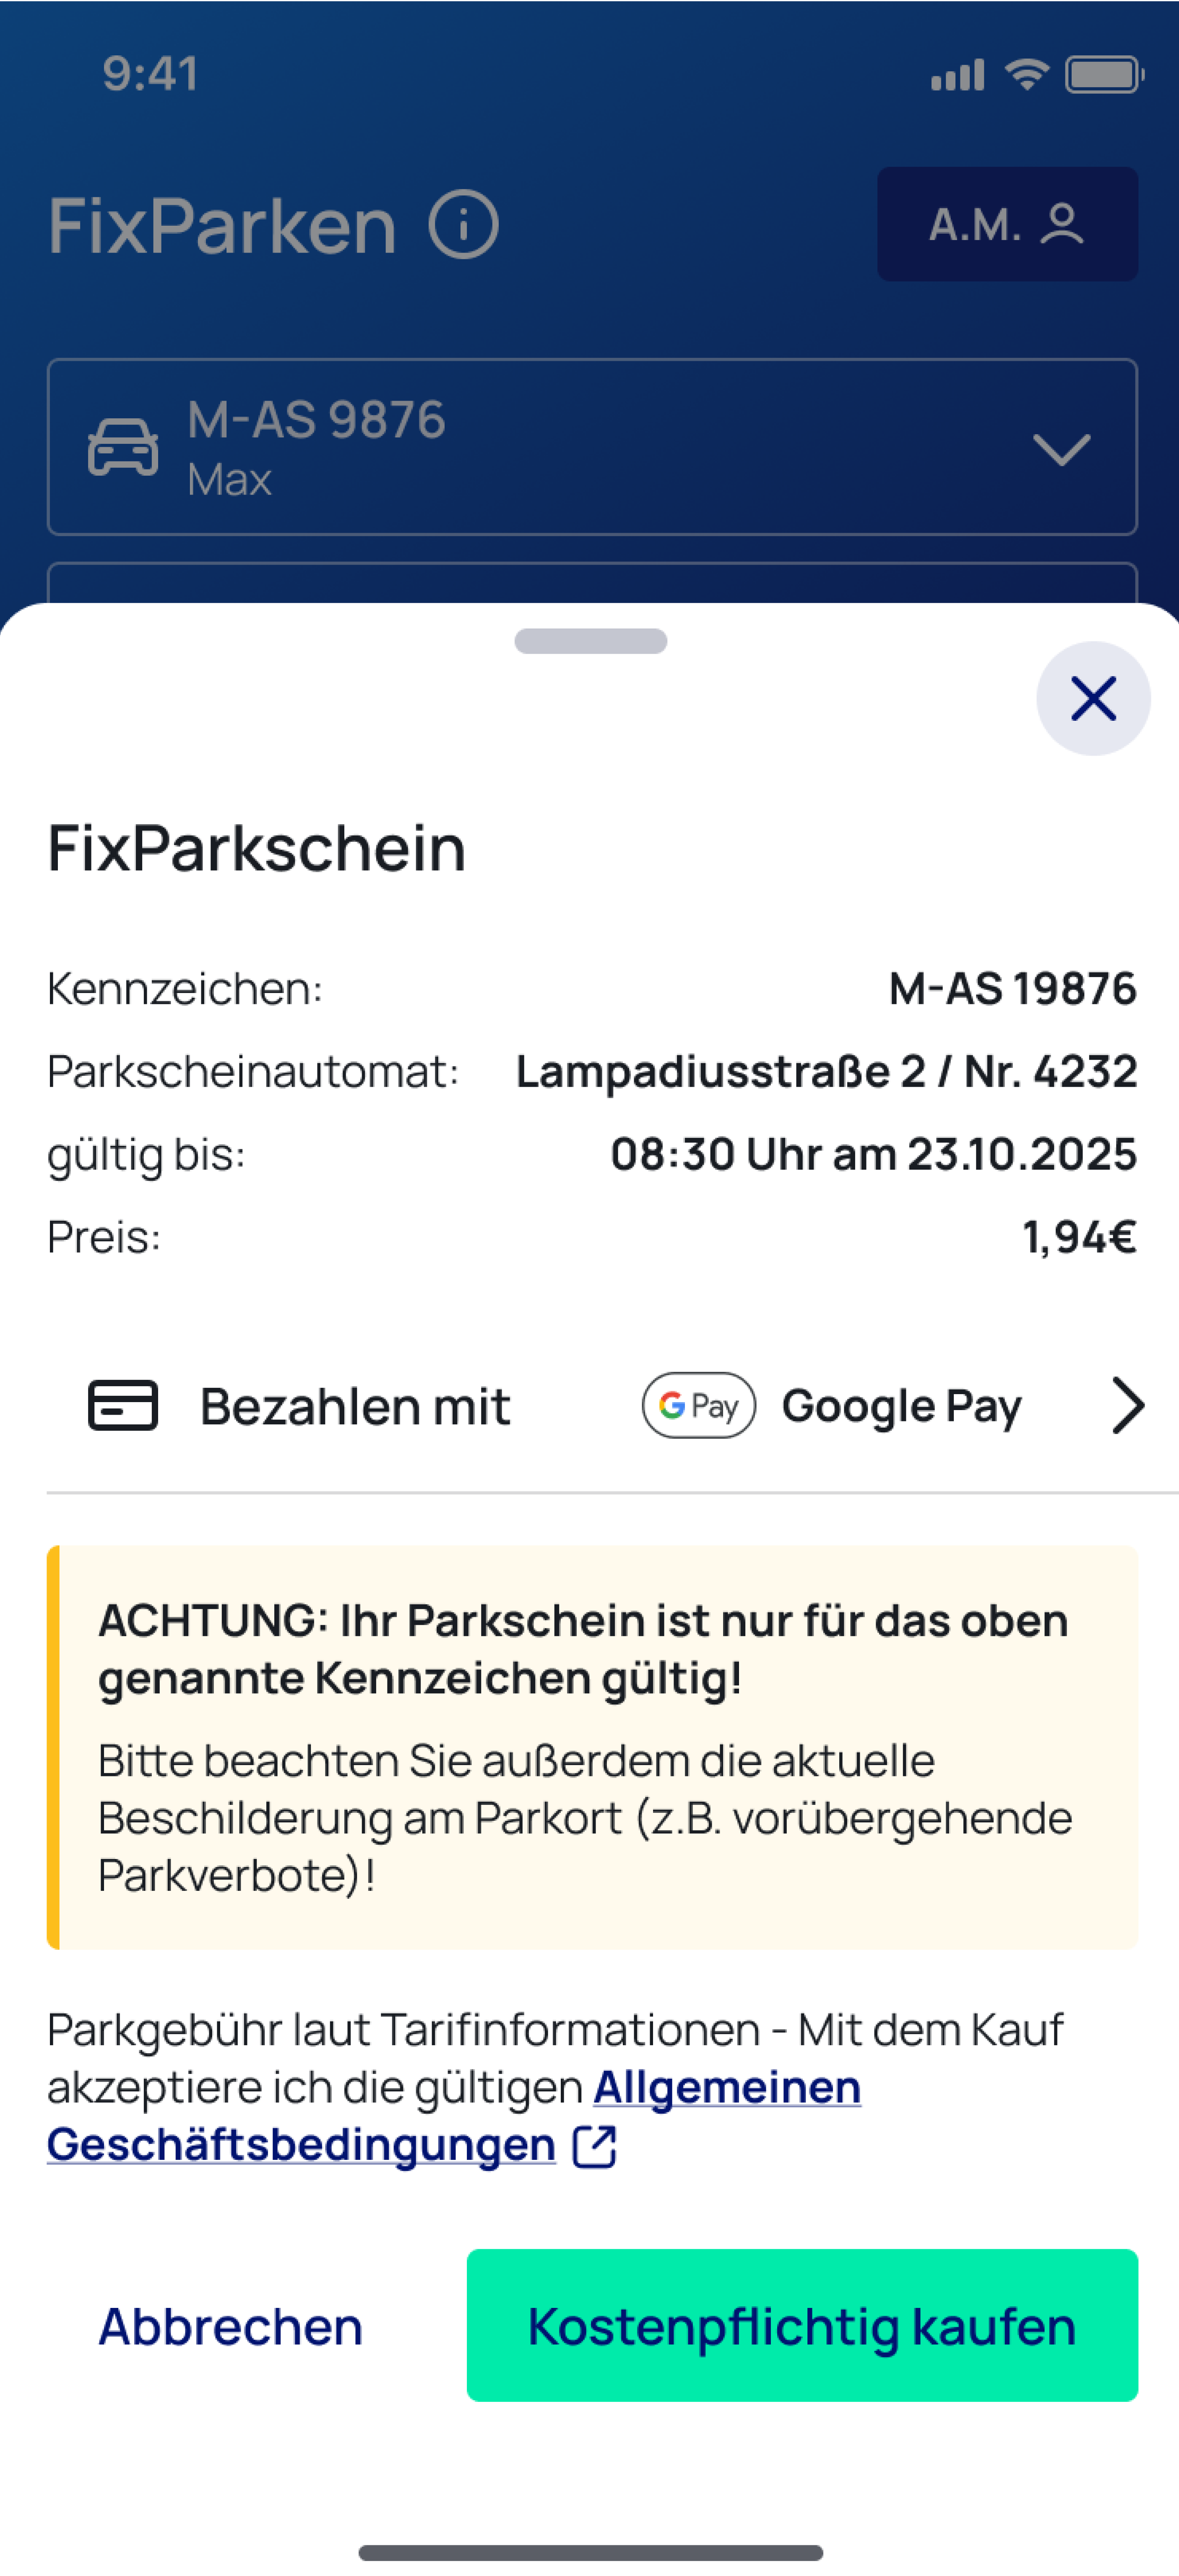Screen dimensions: 1179x2576
Task: Tap the sheet drag handle
Action: (590, 641)
